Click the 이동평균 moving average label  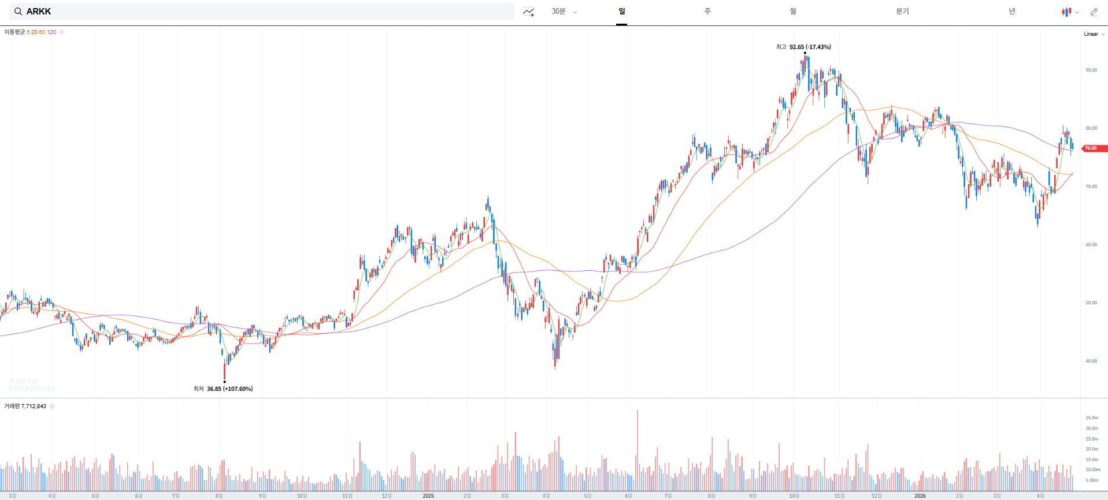click(x=14, y=32)
